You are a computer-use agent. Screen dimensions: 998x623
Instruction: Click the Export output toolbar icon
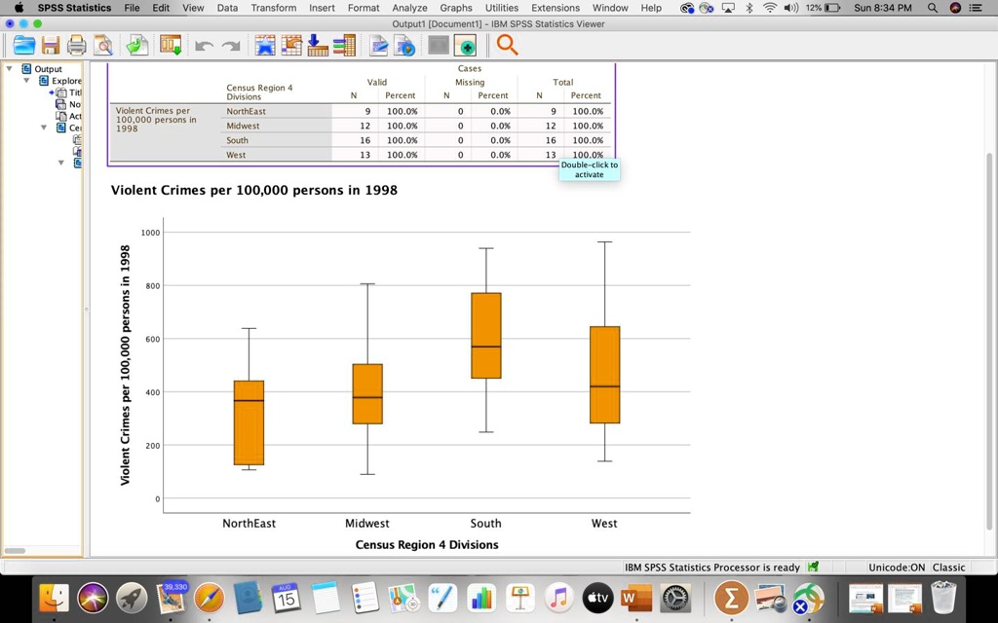click(137, 45)
